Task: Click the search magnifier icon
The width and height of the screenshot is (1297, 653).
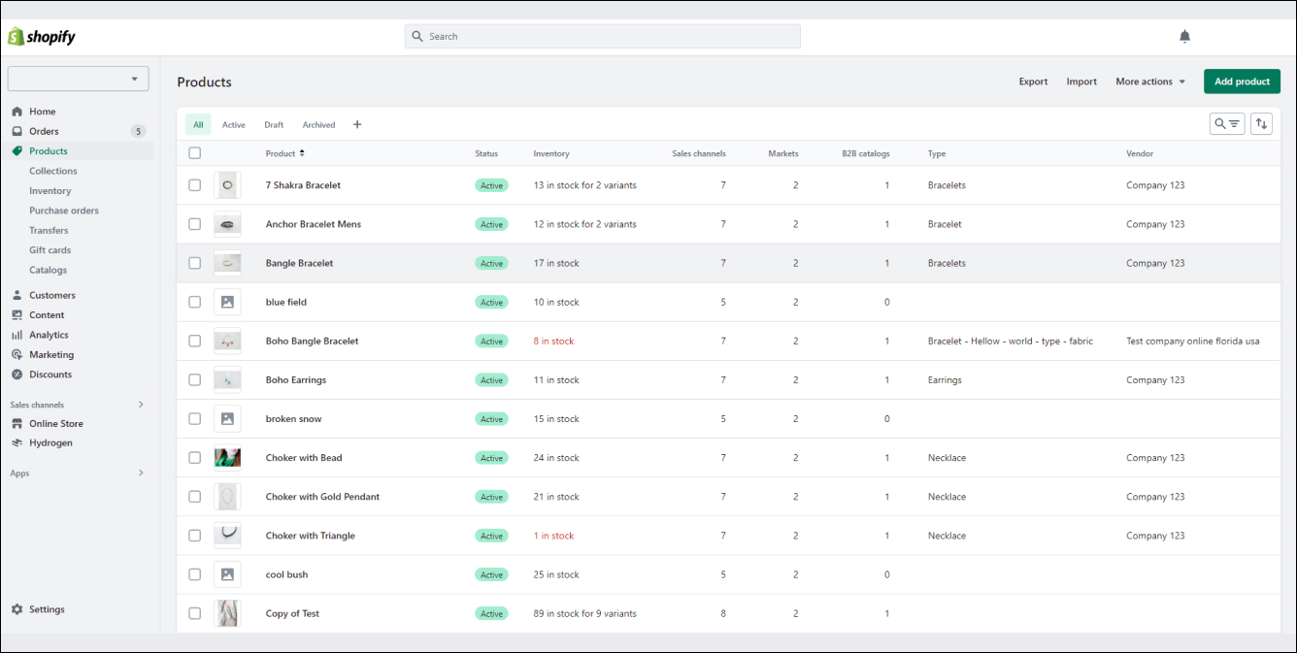Action: point(417,37)
